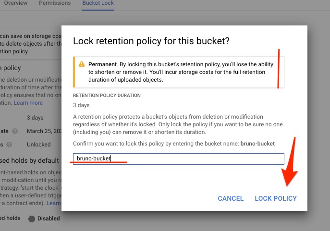Click the RETENTION POLICY DURATION label
Screen dimensions: 330x231
[x=107, y=95]
